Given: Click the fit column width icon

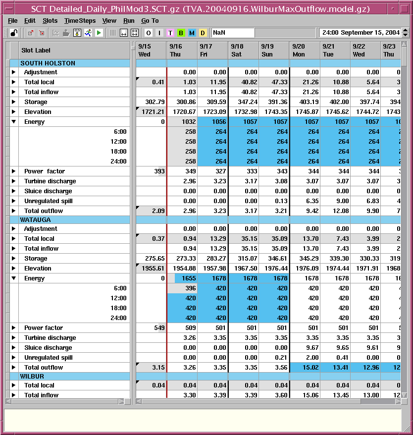Looking at the screenshot, I should coord(124,33).
